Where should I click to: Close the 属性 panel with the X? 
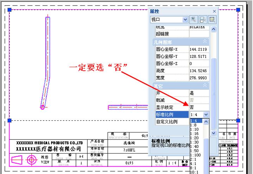point(214,11)
